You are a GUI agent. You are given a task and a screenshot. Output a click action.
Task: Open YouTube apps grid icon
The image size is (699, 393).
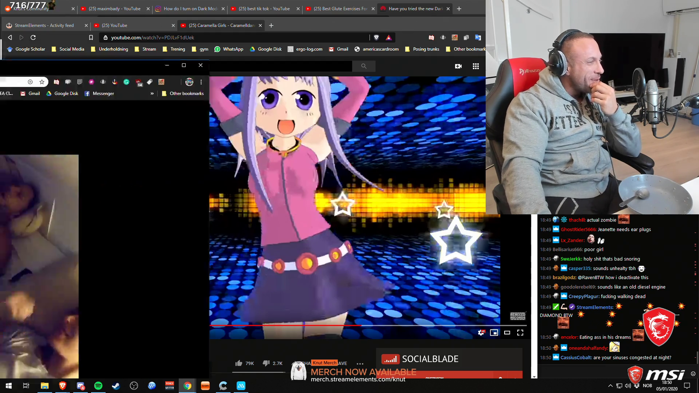tap(476, 66)
